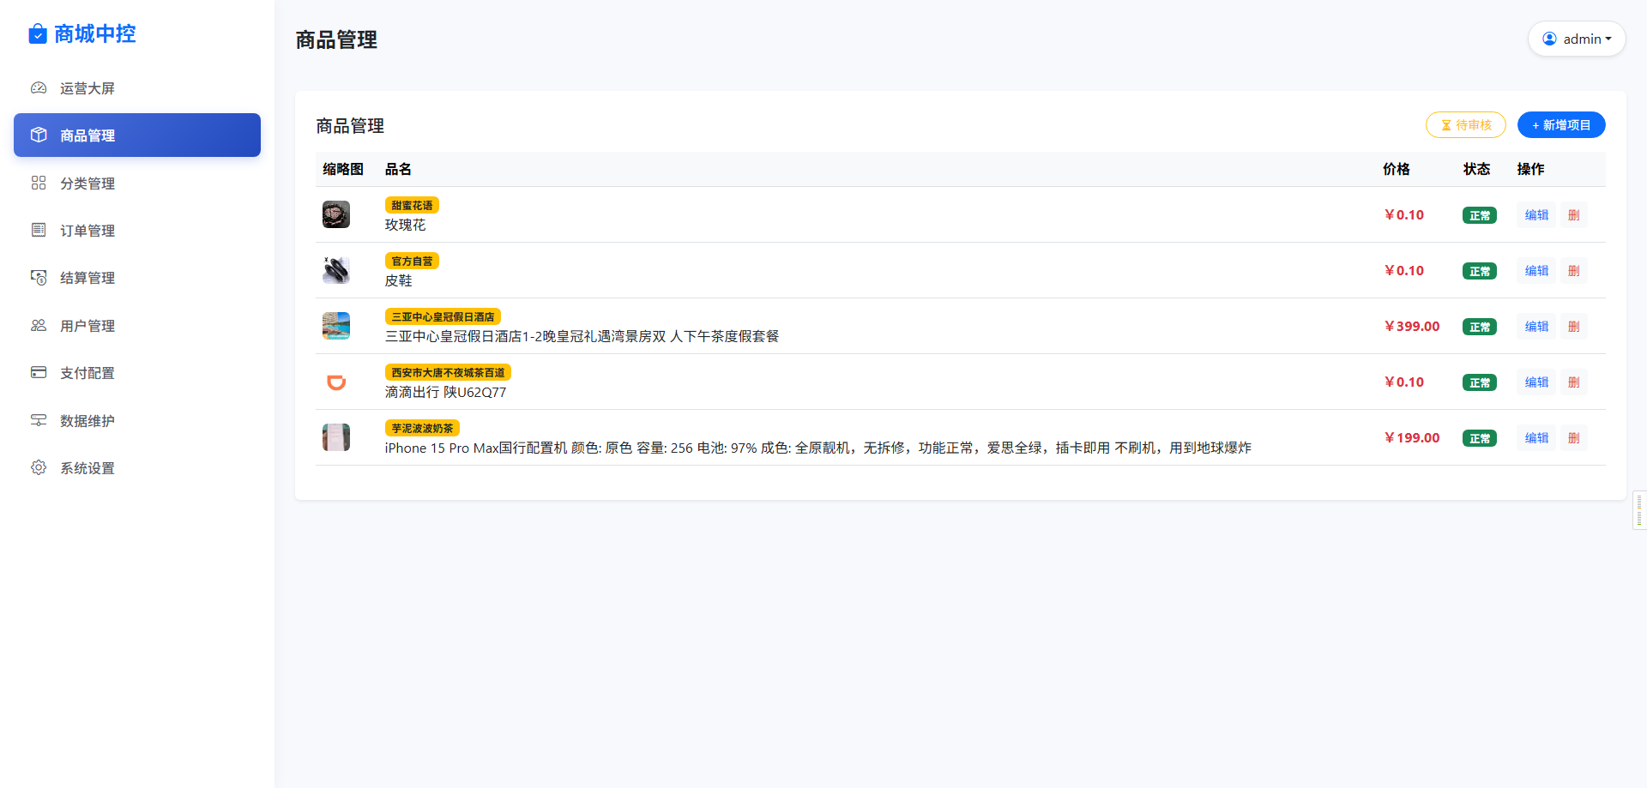
Task: Click the 滴滴出行 orange logo thumbnail
Action: [336, 382]
